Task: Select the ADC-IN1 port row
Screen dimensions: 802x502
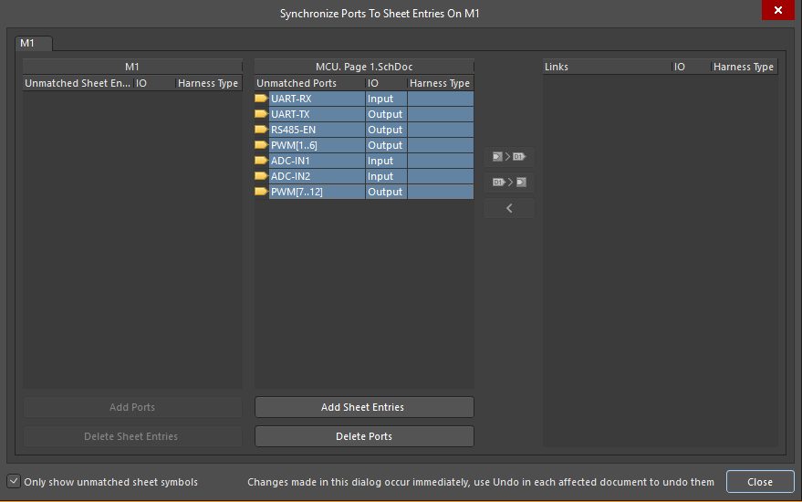Action: (x=317, y=161)
